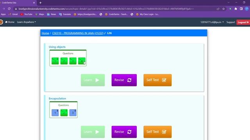Start Self Test for Encapsulation
Image resolution: width=250 pixels, height=140 pixels.
click(x=157, y=132)
